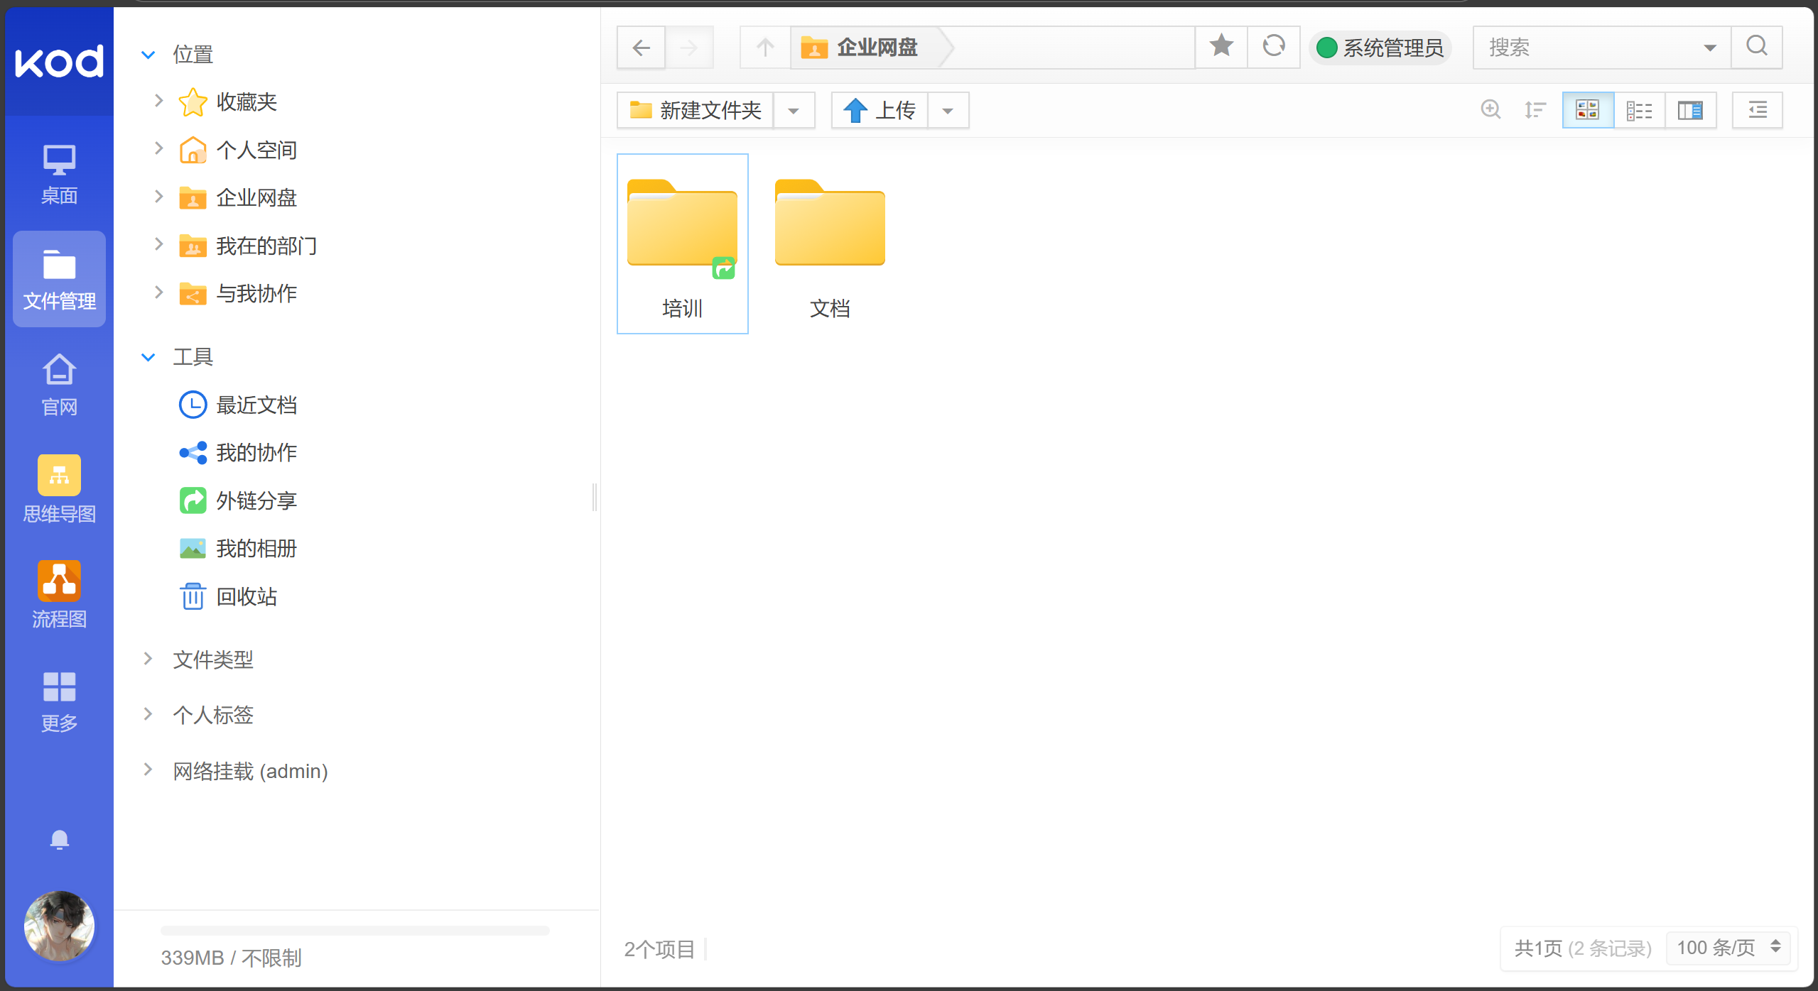Launch the 思维导图 mind map app
Image resolution: width=1818 pixels, height=991 pixels.
click(59, 490)
